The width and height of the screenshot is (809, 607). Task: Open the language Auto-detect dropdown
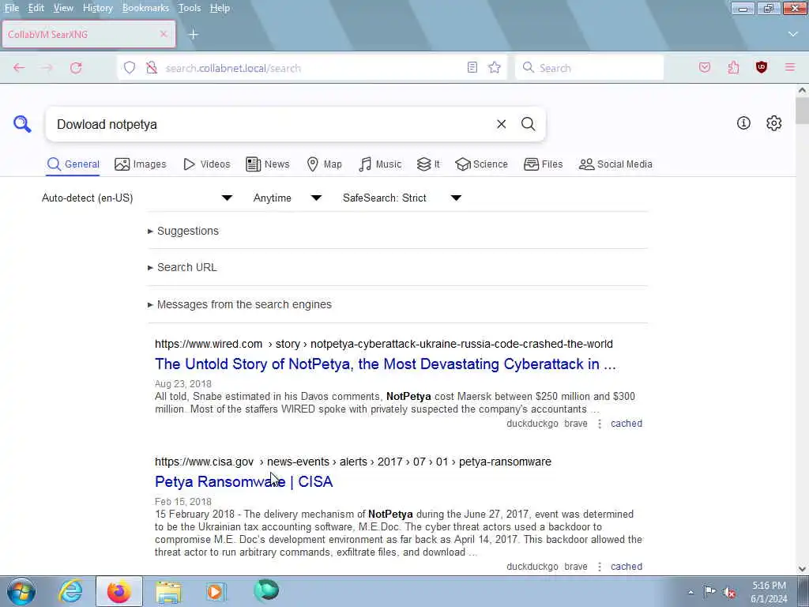coord(137,198)
